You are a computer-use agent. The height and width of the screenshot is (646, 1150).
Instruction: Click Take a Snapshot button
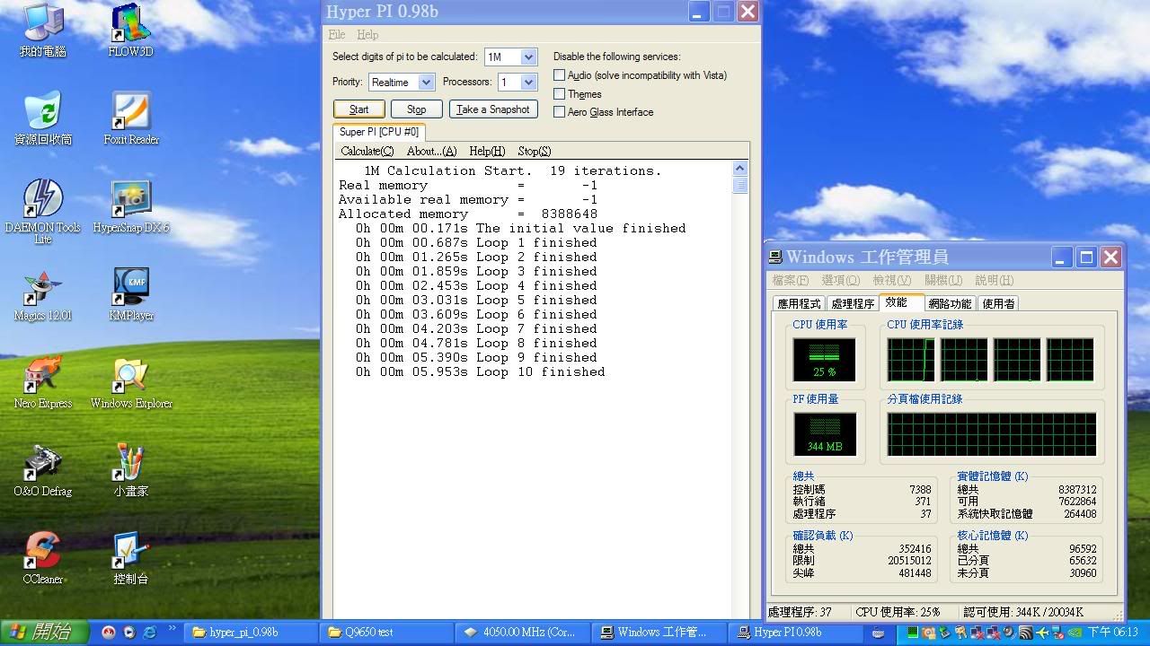click(493, 109)
